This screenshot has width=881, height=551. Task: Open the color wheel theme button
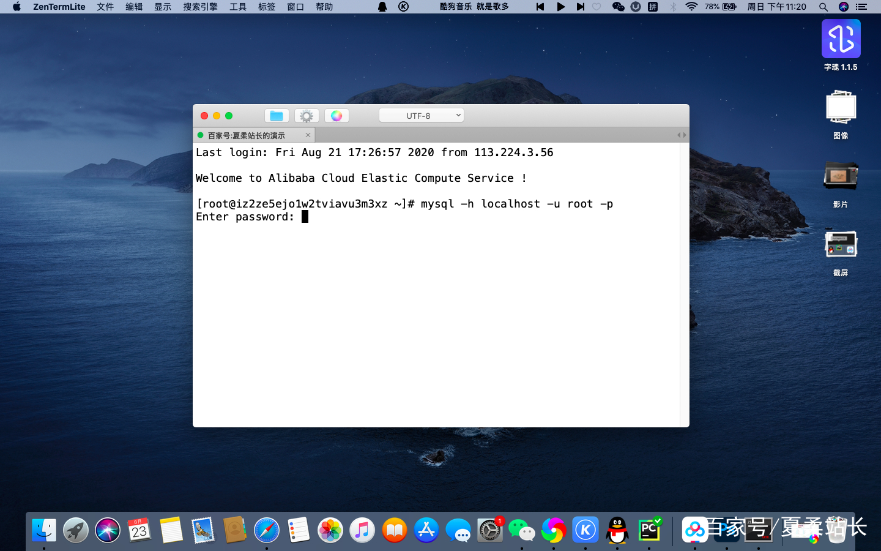tap(336, 116)
